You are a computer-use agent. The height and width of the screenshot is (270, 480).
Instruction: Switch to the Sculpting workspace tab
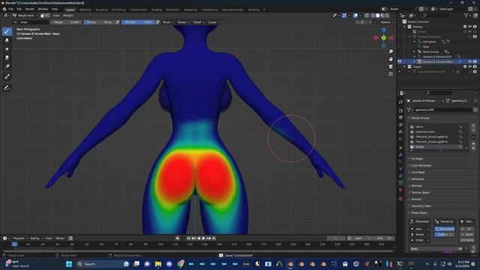pyautogui.click(x=101, y=10)
